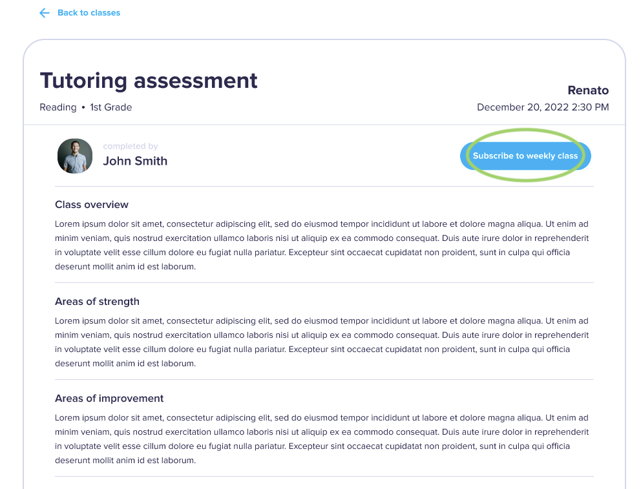641x489 pixels.
Task: Click the student name Renato
Action: (x=588, y=90)
